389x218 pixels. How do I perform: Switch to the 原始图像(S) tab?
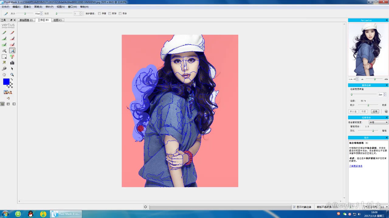[x=26, y=20]
